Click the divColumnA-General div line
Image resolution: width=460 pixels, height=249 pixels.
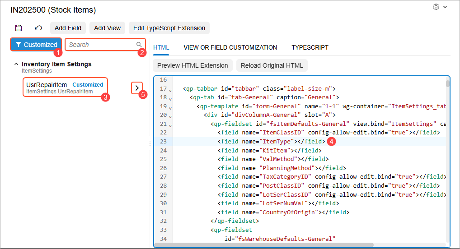tap(270, 115)
